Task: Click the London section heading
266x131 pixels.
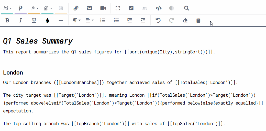Action: pos(13,72)
